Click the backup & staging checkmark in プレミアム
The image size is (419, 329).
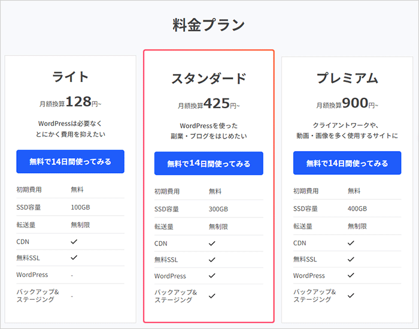351,296
